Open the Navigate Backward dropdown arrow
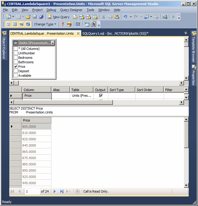 click(151, 17)
